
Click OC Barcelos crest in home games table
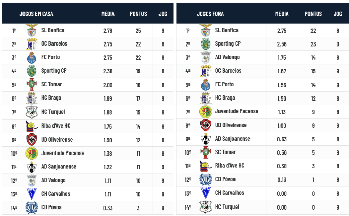(32, 44)
